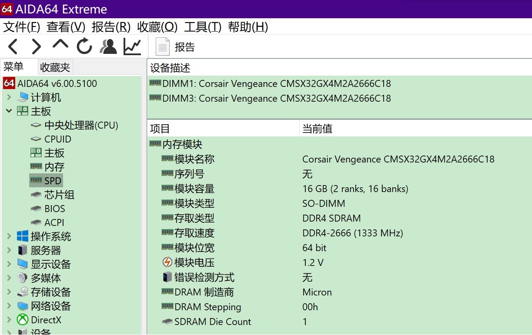Select the SPD tree item
The height and width of the screenshot is (335, 532).
(x=46, y=181)
